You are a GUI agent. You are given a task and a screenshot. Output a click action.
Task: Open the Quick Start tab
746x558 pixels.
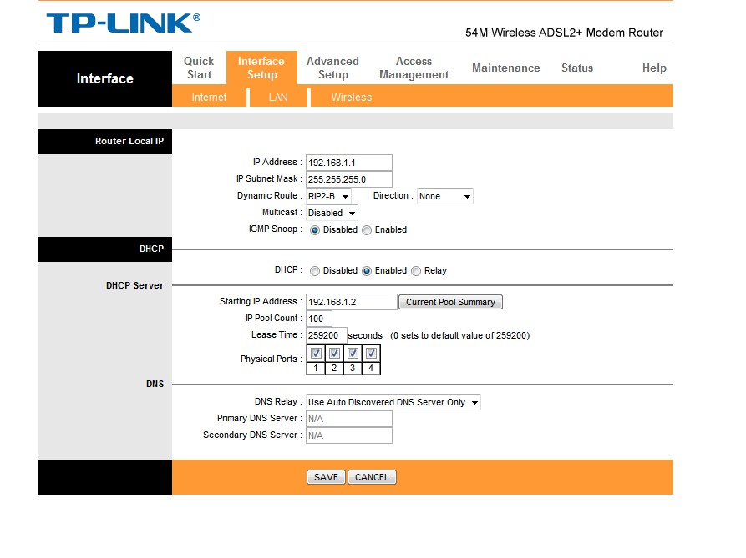click(199, 68)
